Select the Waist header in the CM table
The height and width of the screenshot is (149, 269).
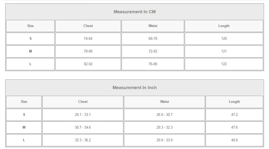tap(153, 26)
